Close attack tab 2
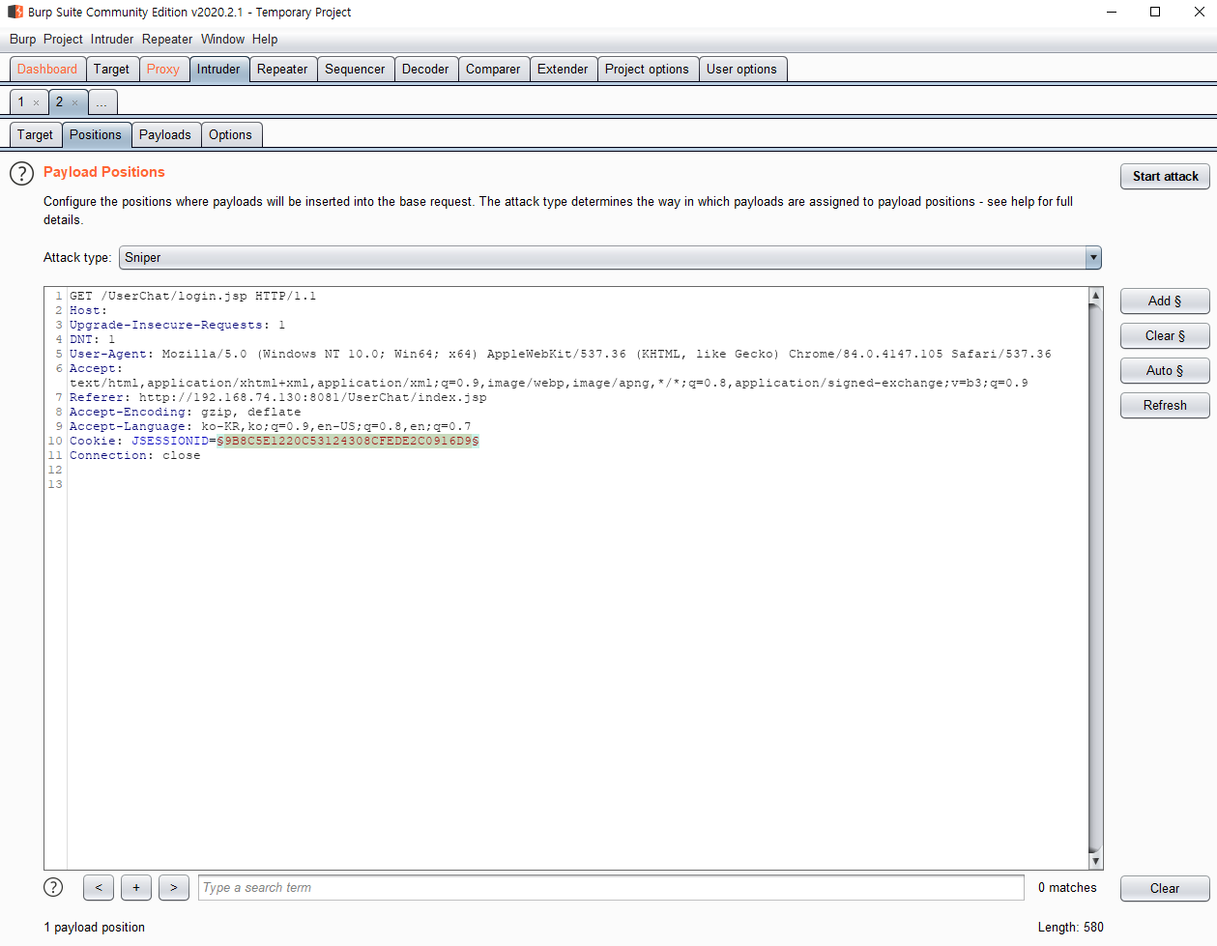1217x946 pixels. tap(74, 102)
